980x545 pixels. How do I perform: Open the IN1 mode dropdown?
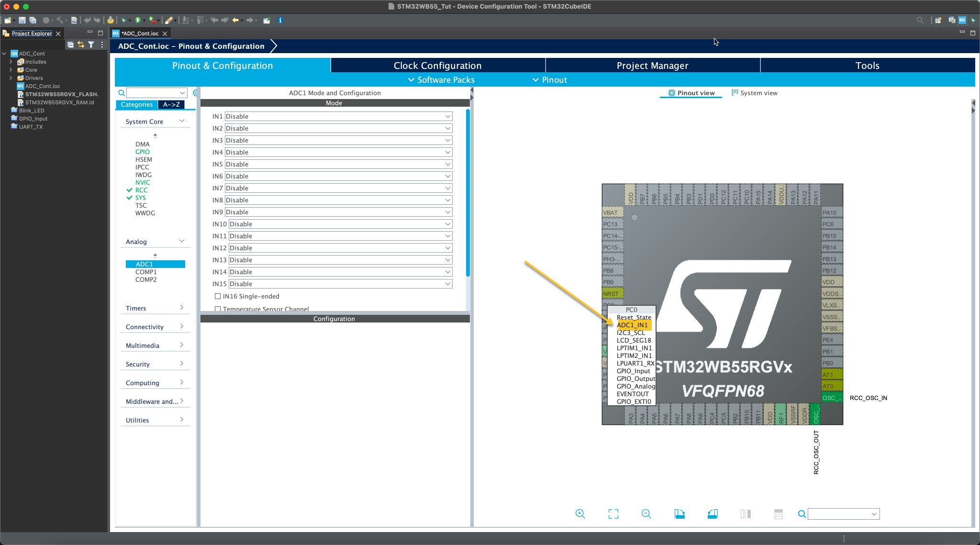tap(338, 116)
